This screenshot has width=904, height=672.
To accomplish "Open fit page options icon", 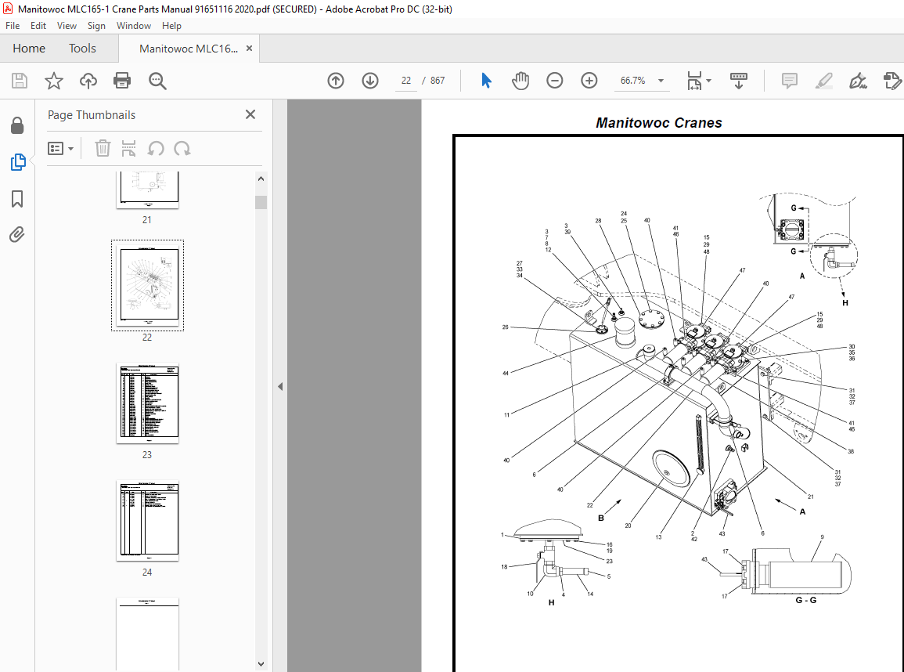I will click(694, 81).
